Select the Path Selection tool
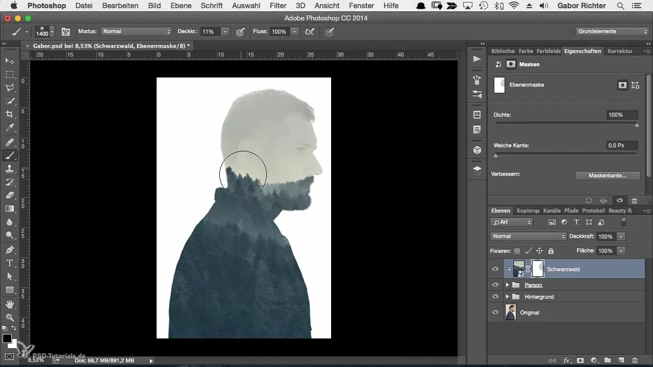The height and width of the screenshot is (367, 653). click(10, 276)
